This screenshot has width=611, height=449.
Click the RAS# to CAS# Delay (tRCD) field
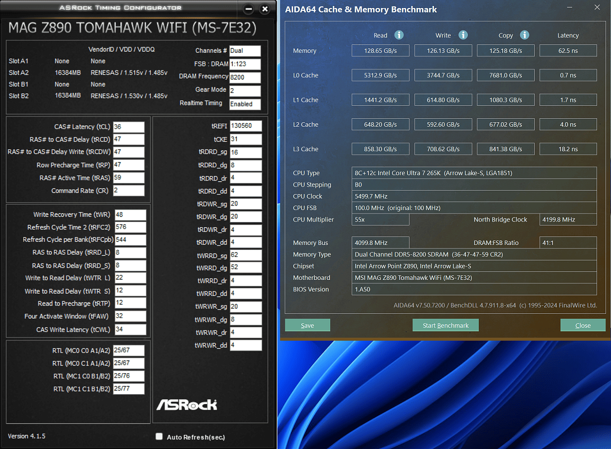point(129,139)
